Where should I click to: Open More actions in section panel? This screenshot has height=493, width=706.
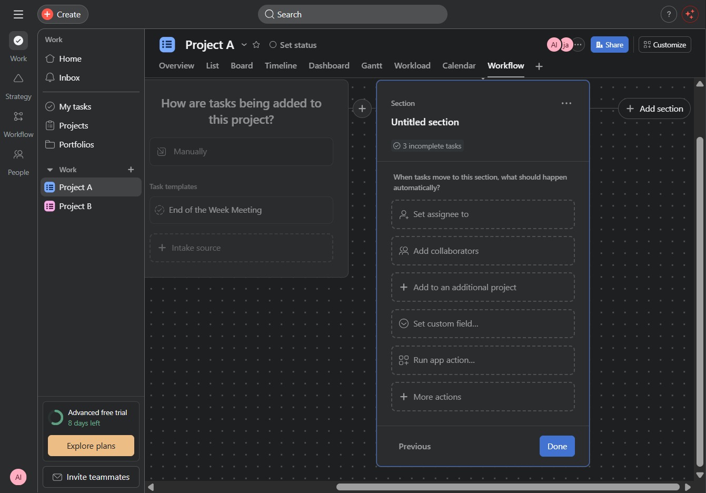[483, 397]
